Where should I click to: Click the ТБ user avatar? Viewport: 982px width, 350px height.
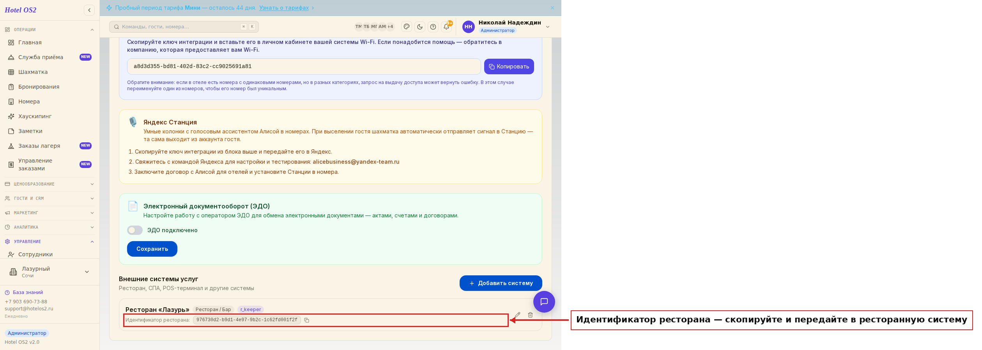pos(366,27)
